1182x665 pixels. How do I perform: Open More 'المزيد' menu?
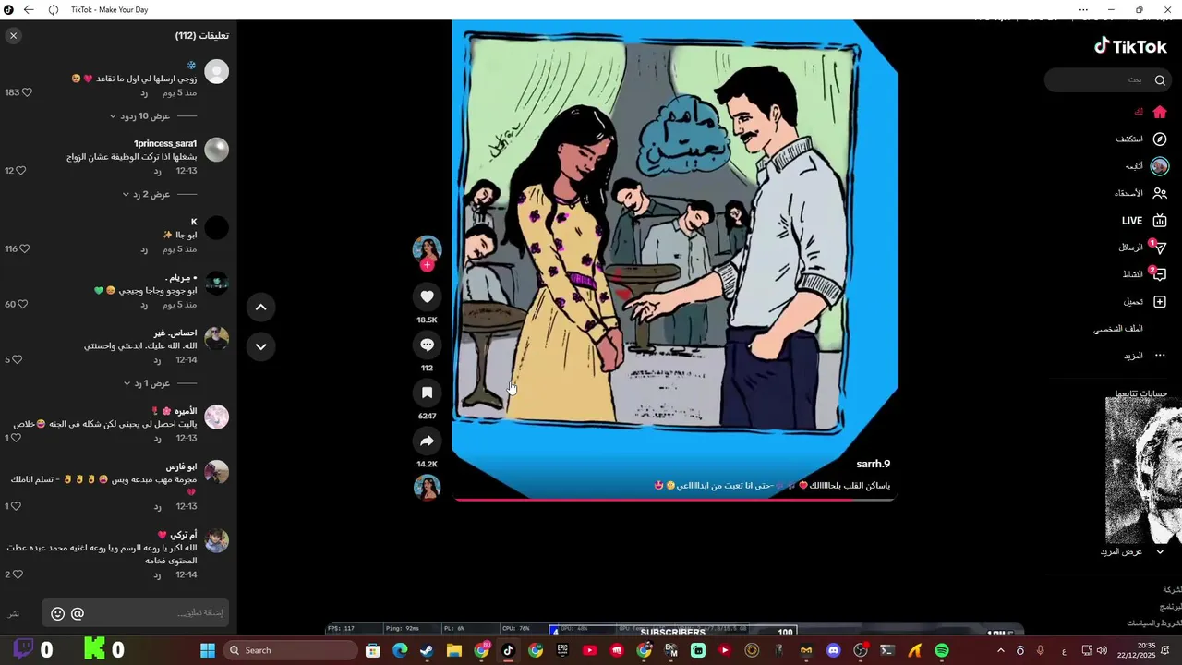[1145, 356]
